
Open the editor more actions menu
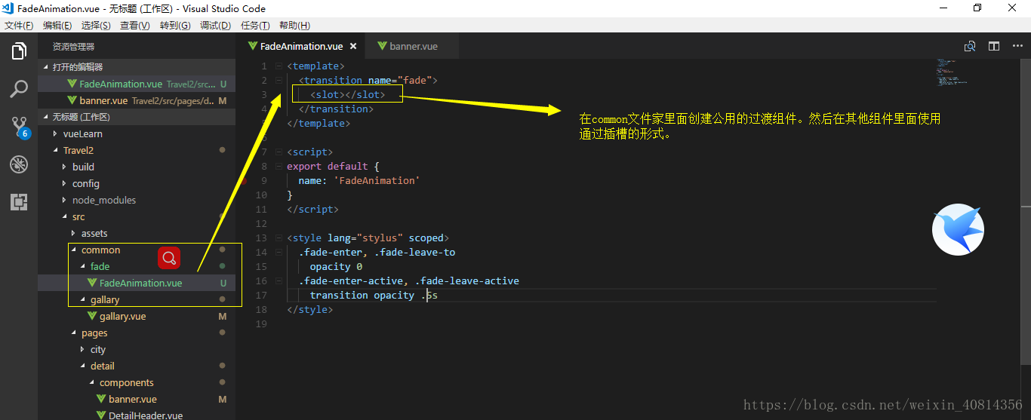click(x=1017, y=46)
